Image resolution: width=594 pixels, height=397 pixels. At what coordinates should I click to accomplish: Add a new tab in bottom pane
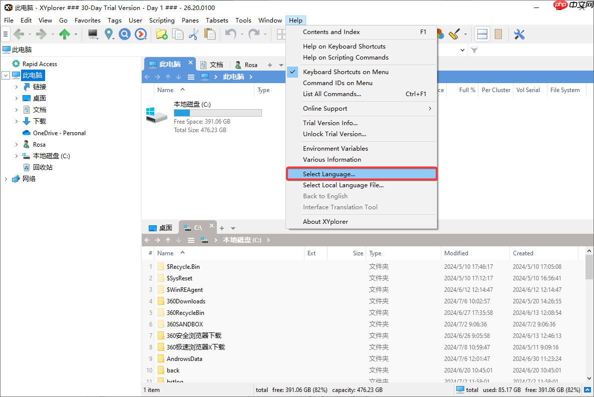pos(221,228)
